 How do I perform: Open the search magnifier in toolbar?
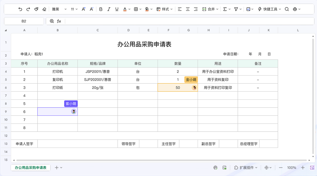(x=287, y=9)
